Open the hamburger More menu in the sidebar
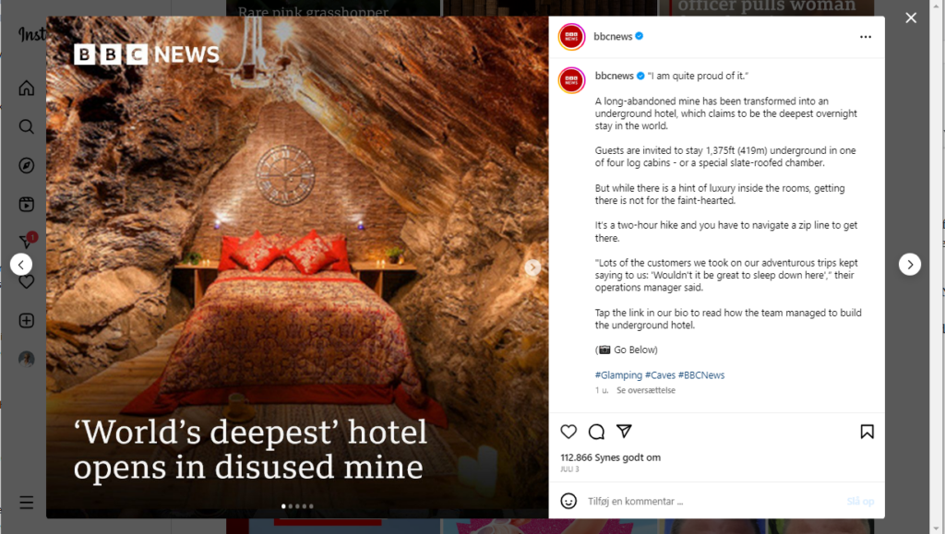This screenshot has width=945, height=534. [27, 502]
